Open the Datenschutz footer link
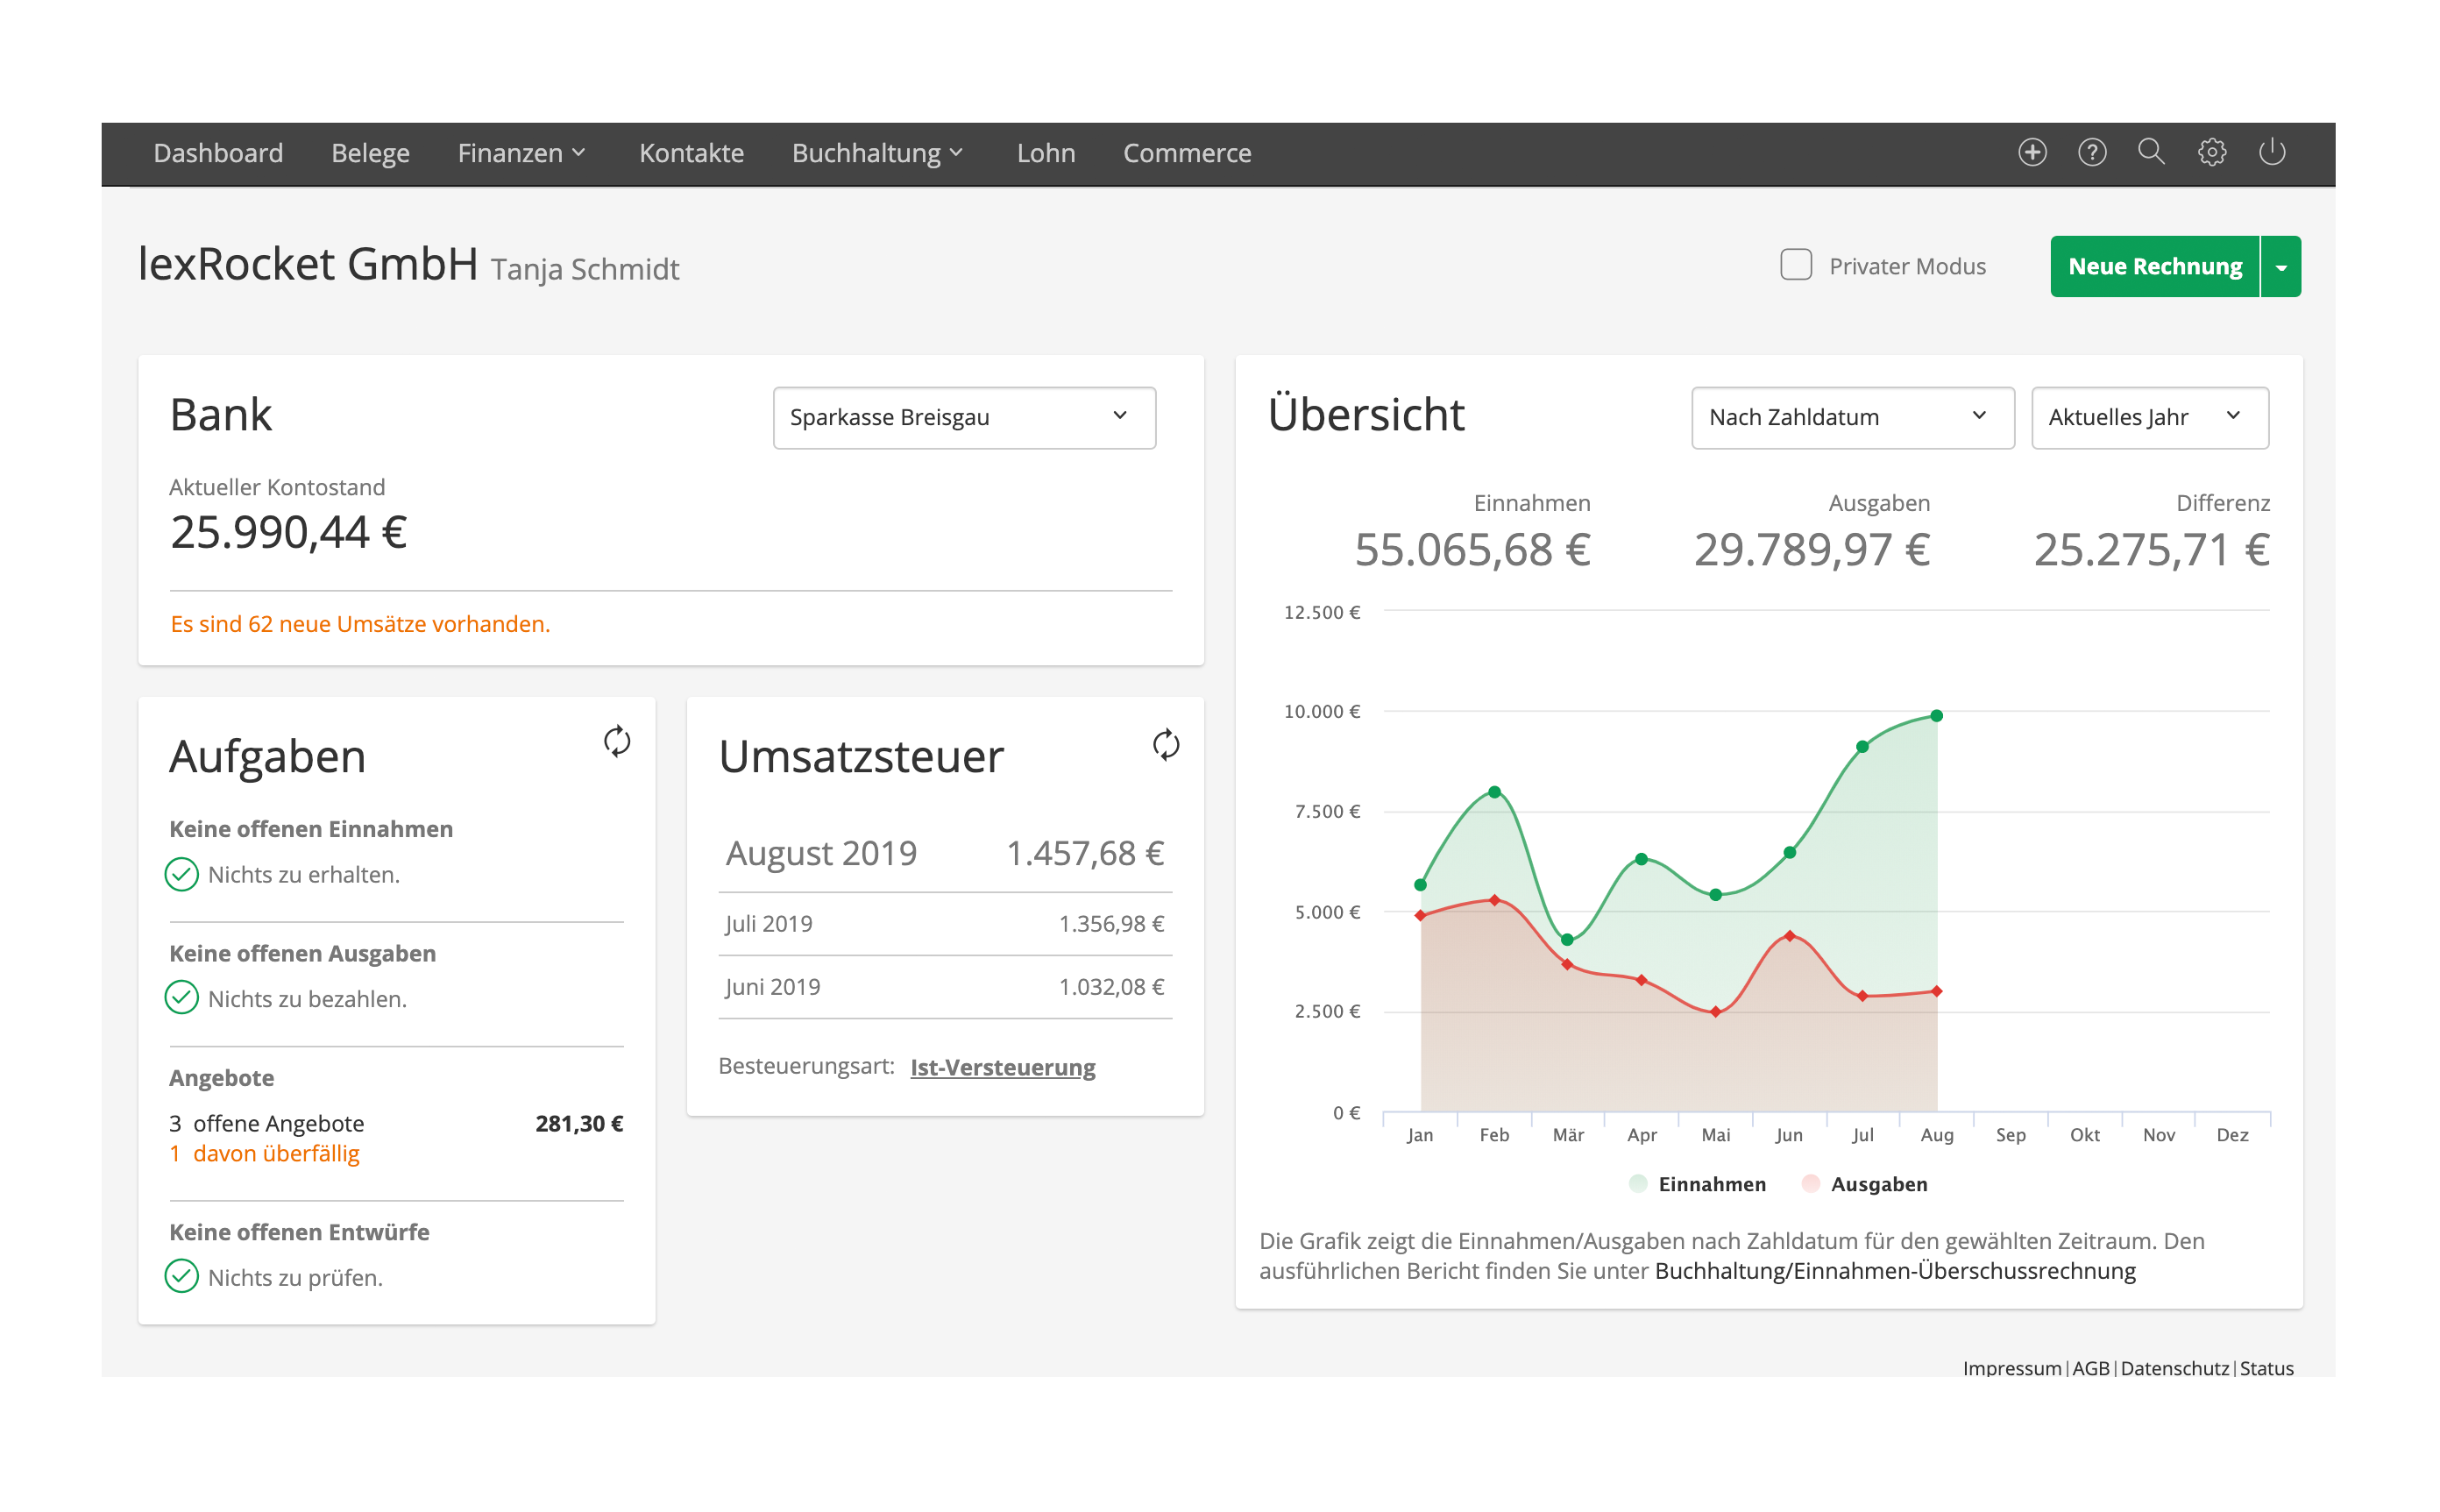Image resolution: width=2440 pixels, height=1512 pixels. pos(2174,1368)
